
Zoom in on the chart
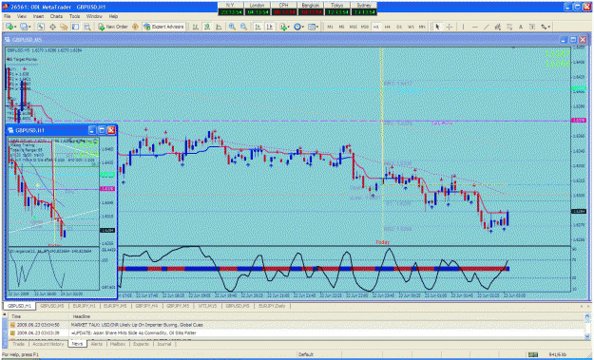232,27
